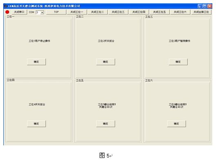Click 关闭工位四 in the toolbar

(x=139, y=12)
